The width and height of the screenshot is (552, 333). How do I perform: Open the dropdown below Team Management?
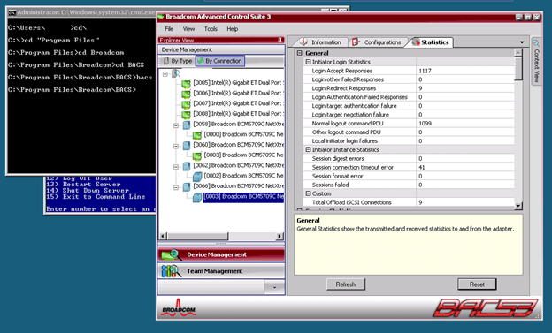[274, 287]
